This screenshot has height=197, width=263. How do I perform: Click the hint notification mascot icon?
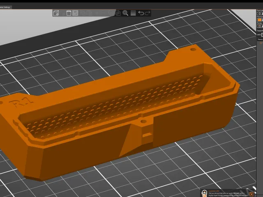(204, 193)
